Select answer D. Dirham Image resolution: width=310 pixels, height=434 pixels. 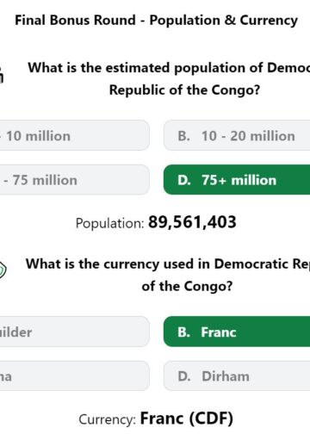coord(237,376)
